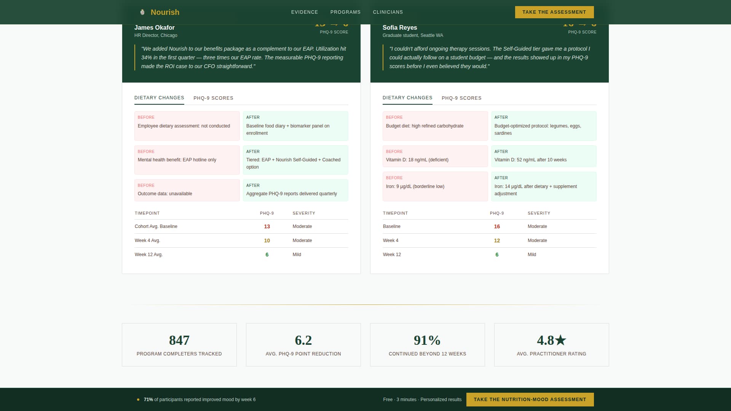Click the Cohort Avg. Baseline row label
Screen dimensions: 731x411
pos(156,226)
